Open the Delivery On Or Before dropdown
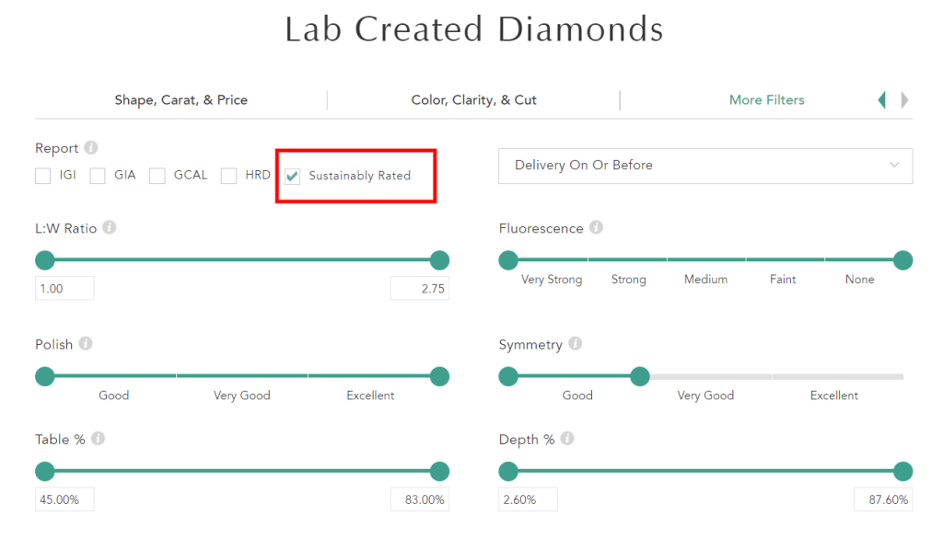This screenshot has width=943, height=539. 705,166
